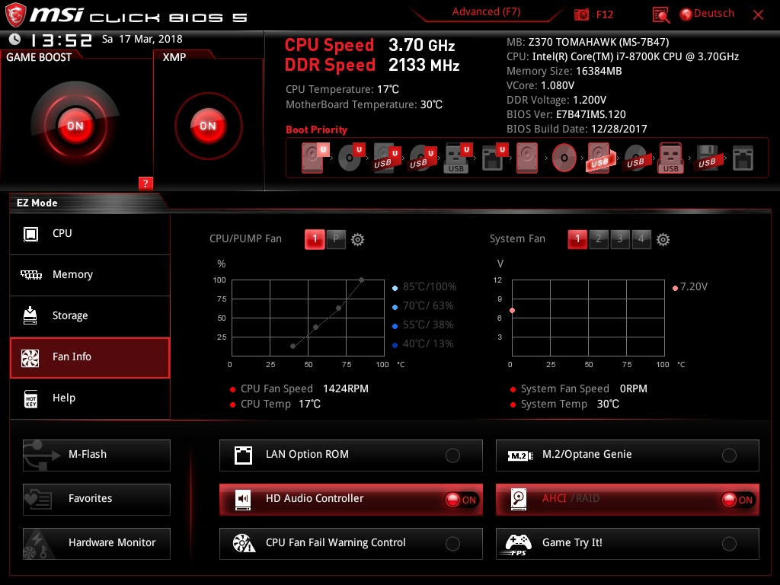Select System Fan 3 button

(x=620, y=239)
